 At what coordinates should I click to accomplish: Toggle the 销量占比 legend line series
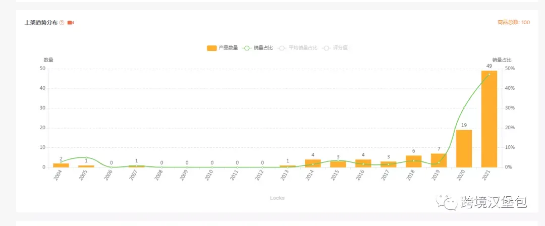[x=257, y=48]
